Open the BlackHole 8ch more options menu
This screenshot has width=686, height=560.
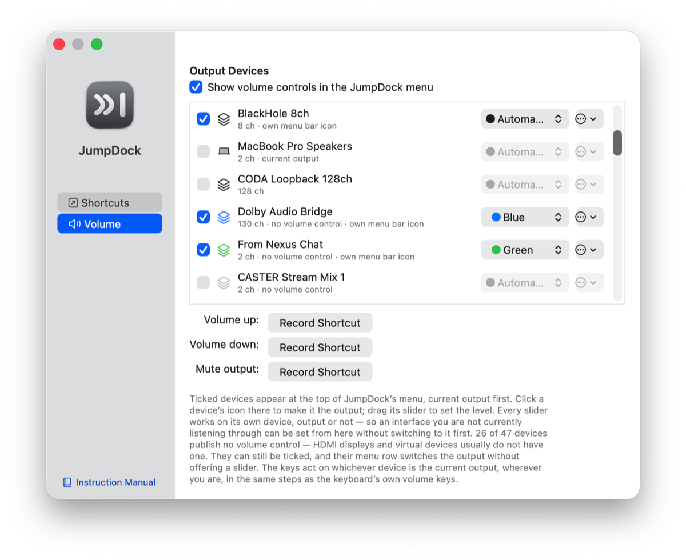coord(589,119)
